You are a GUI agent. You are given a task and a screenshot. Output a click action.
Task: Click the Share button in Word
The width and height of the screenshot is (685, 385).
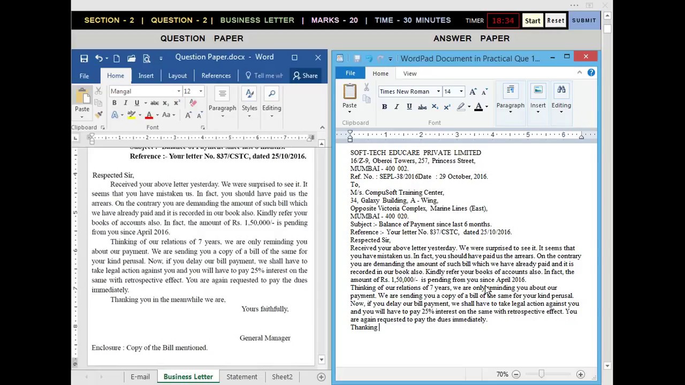(306, 76)
